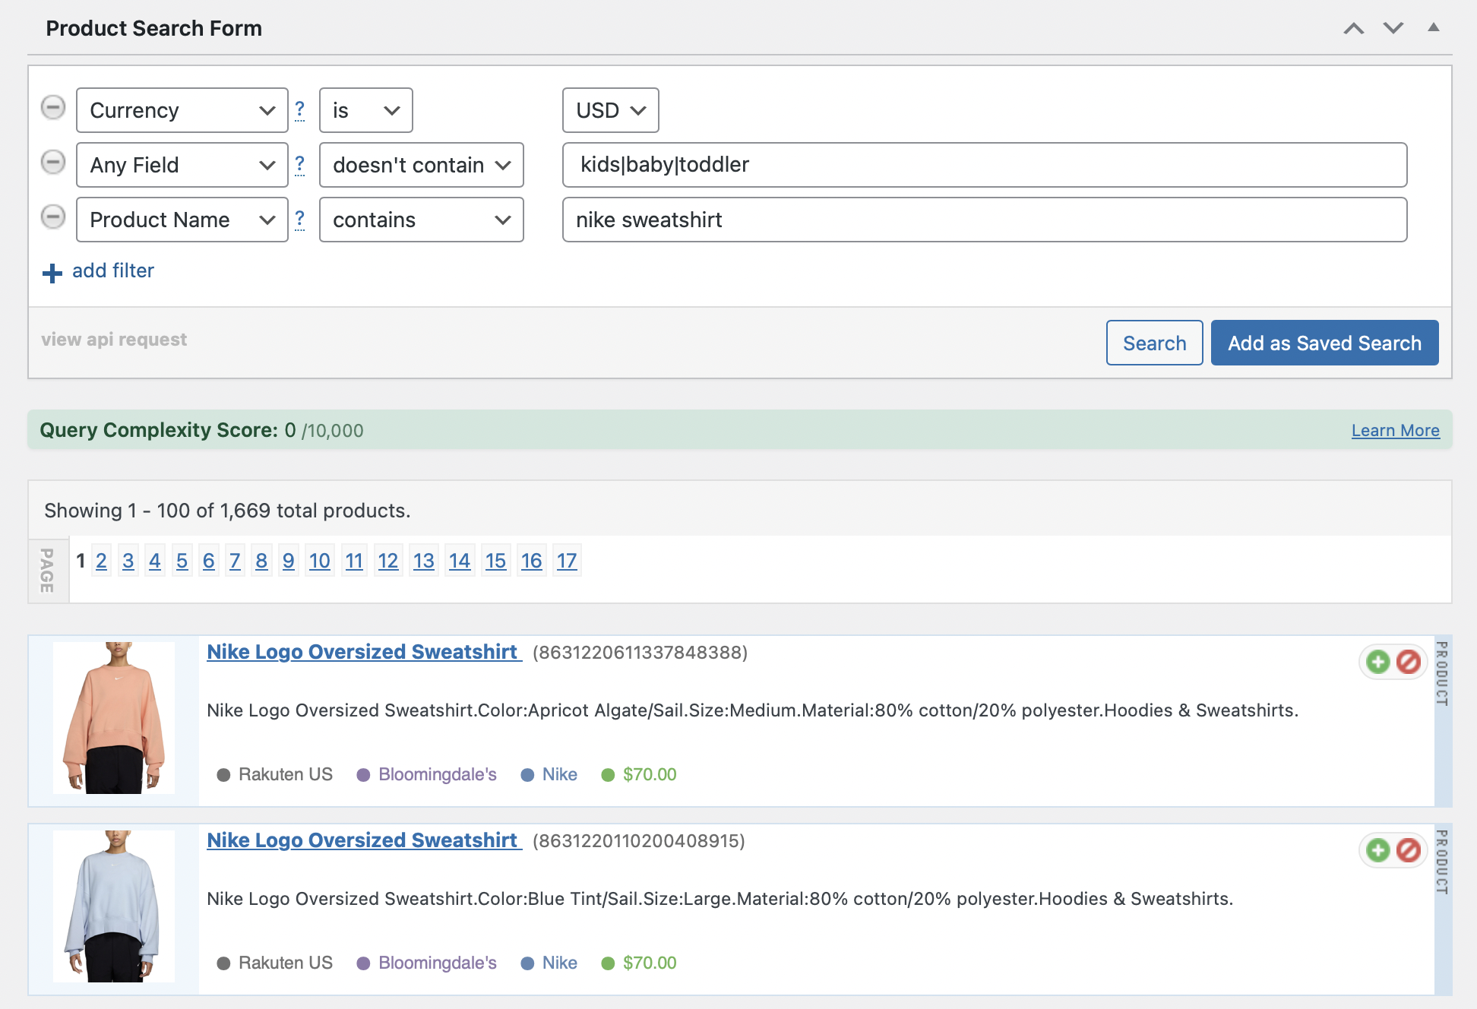Image resolution: width=1477 pixels, height=1009 pixels.
Task: Go to results page 4
Action: coord(155,561)
